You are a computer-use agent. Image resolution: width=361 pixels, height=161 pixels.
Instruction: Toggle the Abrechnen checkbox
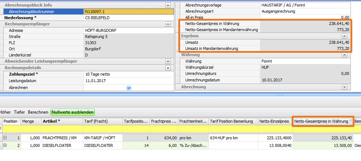(x=129, y=88)
